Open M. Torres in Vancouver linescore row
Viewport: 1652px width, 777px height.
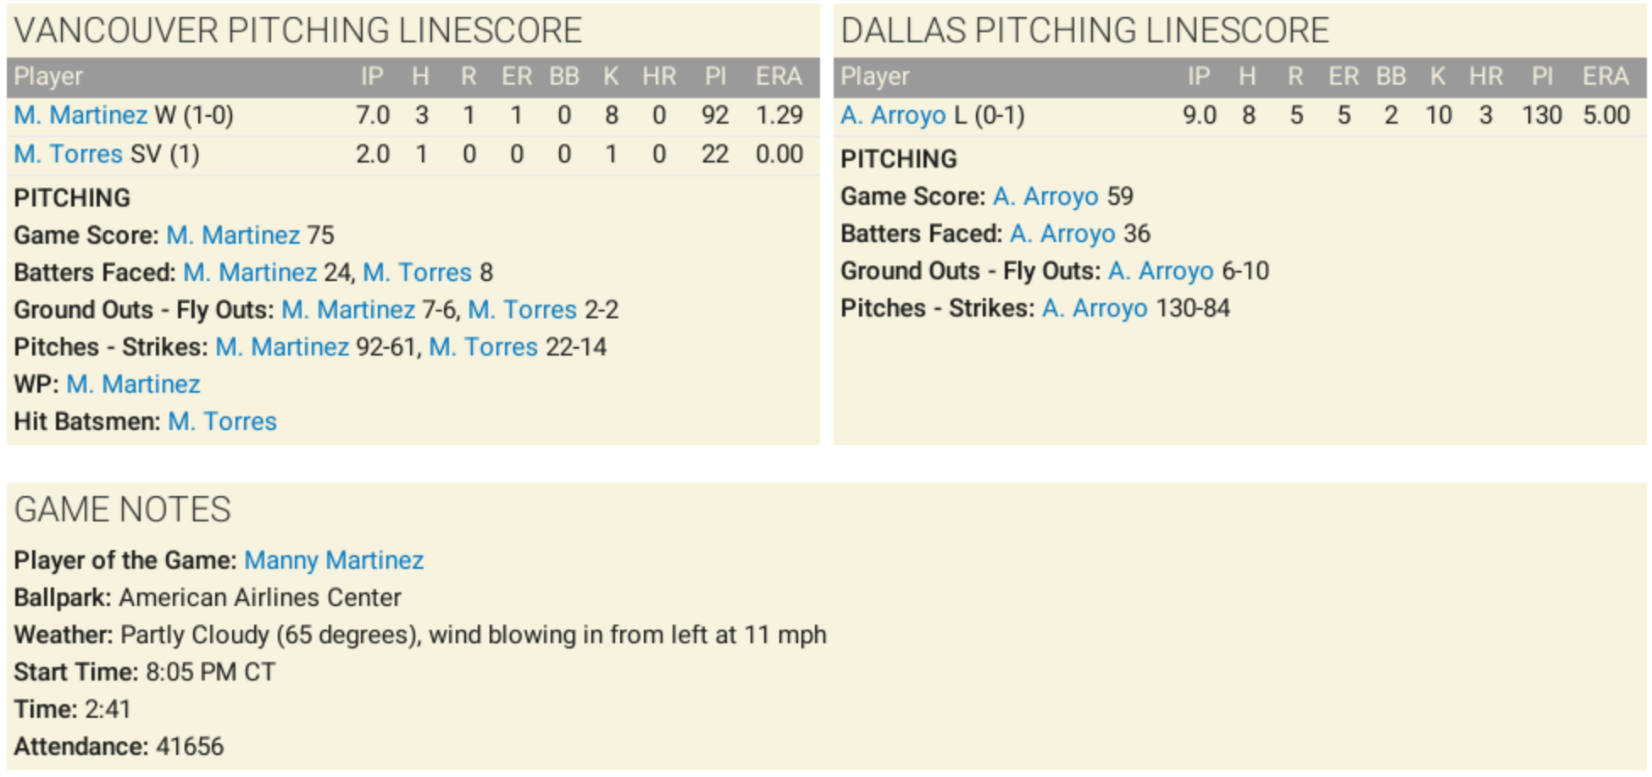coord(69,154)
